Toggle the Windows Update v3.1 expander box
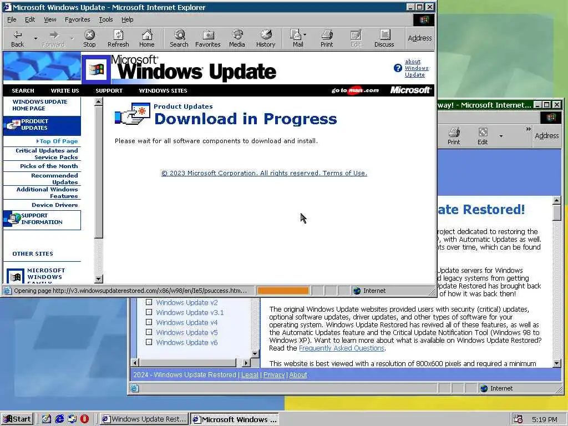Viewport: 568px width, 426px height. [x=149, y=312]
